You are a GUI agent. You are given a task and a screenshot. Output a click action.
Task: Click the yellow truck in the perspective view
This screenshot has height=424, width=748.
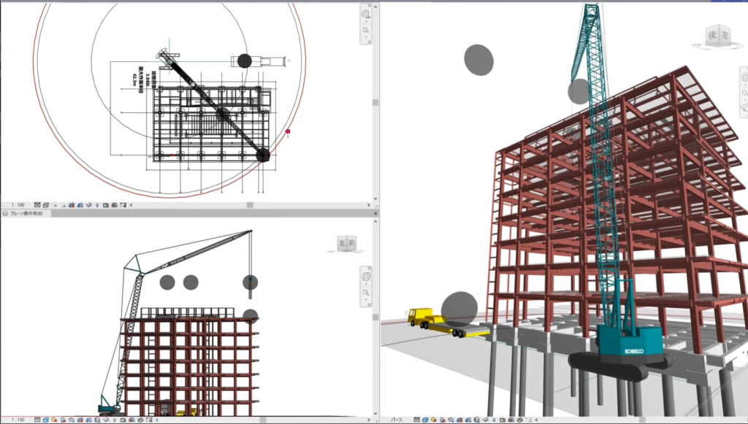click(424, 317)
